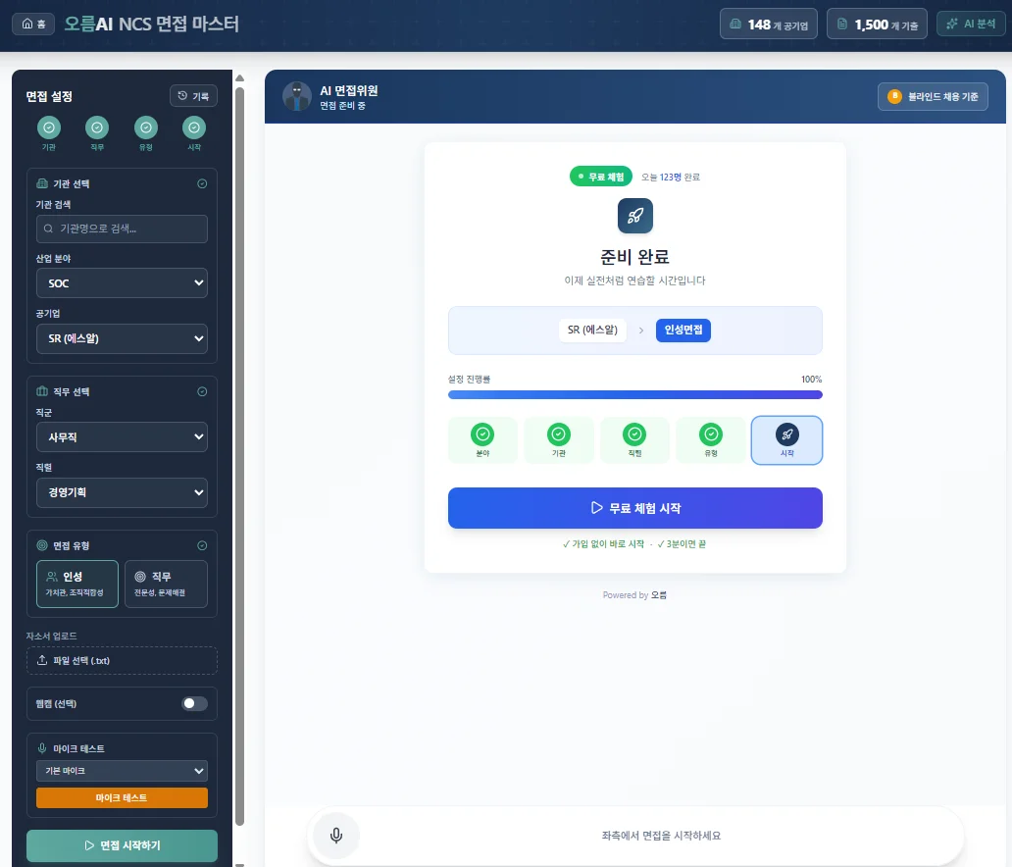
Task: Click the 좌측에서 면접을 시작하세요 message area
Action: pos(661,836)
